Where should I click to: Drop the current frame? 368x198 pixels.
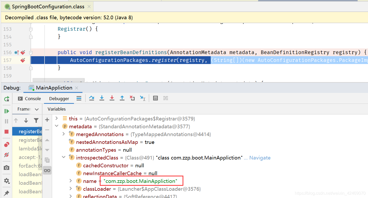(132, 98)
